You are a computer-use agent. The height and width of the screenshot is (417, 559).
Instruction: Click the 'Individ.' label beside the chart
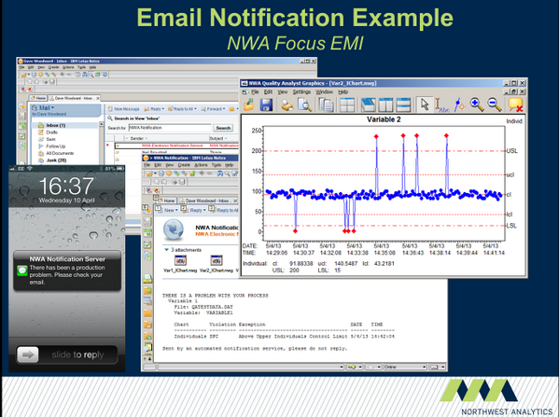click(514, 121)
